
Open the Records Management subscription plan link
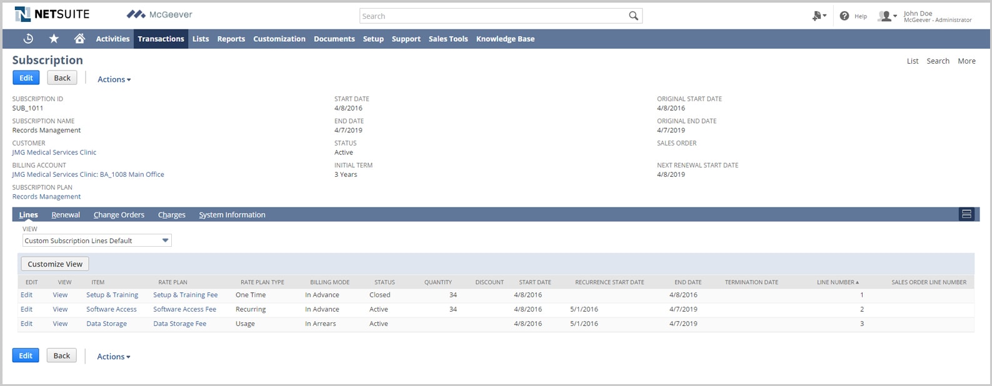pyautogui.click(x=47, y=197)
